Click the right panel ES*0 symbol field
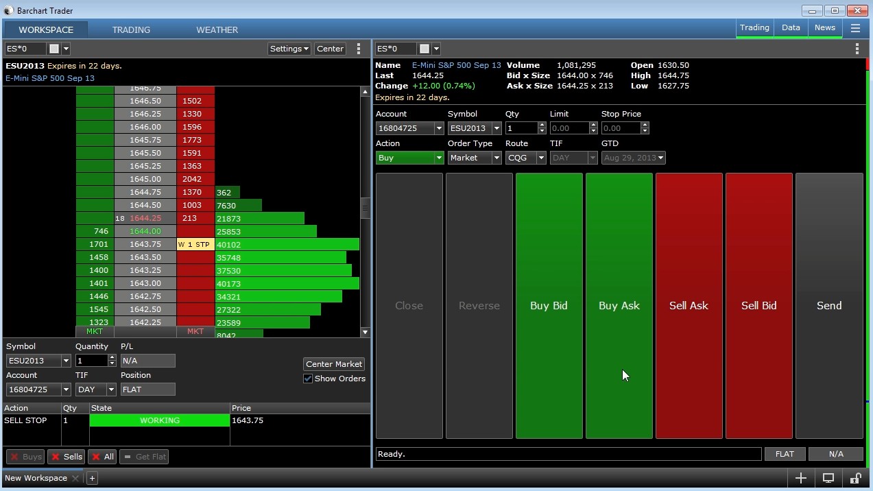Viewport: 873px width, 491px height. pyautogui.click(x=396, y=49)
